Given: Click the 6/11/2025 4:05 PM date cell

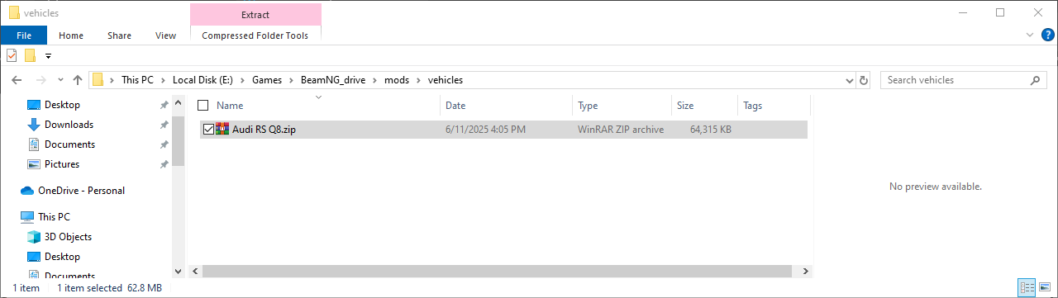Looking at the screenshot, I should click(x=485, y=130).
